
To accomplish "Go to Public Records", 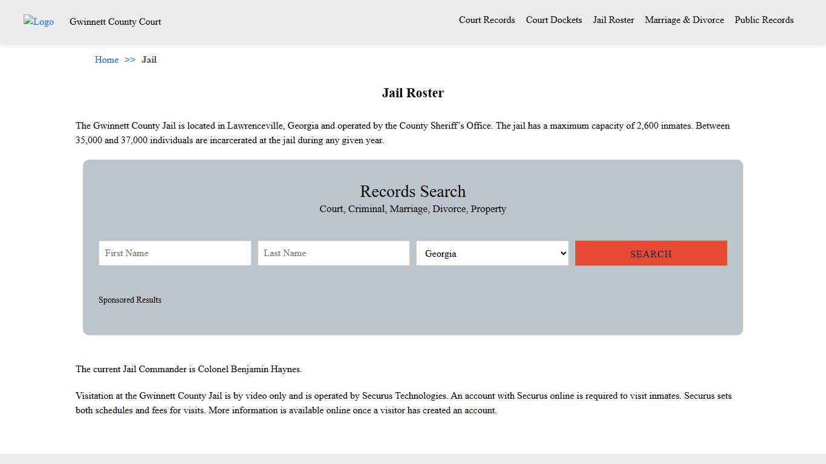I will coord(764,20).
